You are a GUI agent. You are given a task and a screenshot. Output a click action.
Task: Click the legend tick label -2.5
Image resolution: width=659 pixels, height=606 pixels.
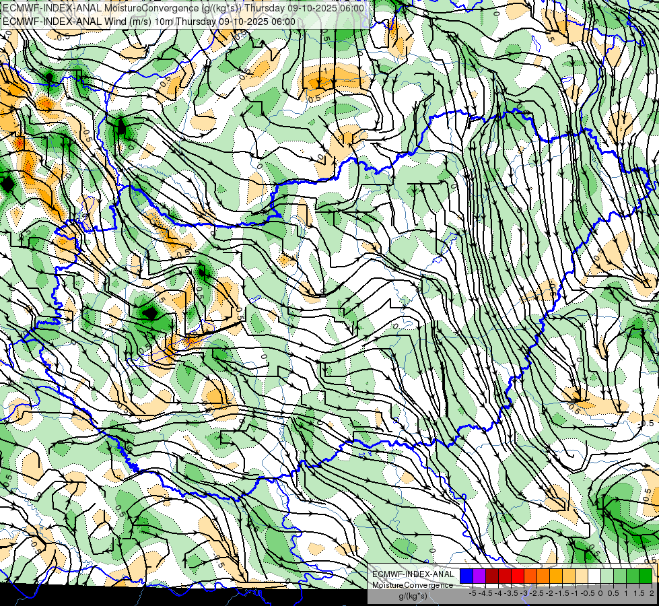tap(536, 593)
